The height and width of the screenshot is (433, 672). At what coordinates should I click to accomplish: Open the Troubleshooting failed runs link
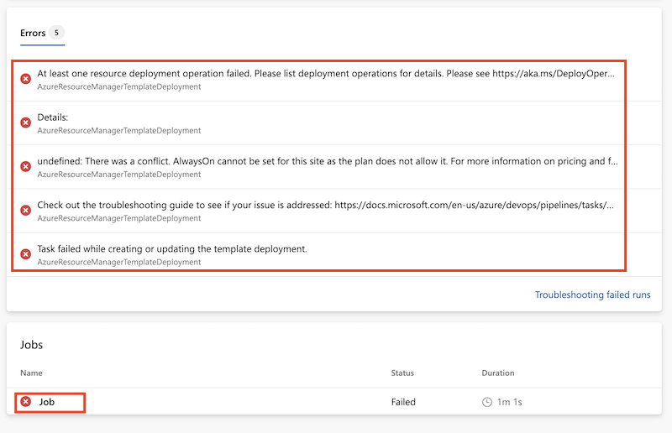pyautogui.click(x=593, y=295)
